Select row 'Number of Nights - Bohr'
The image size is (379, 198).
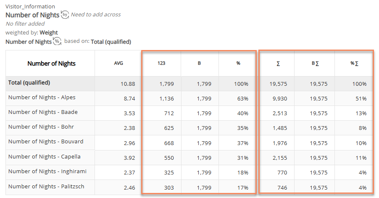click(x=41, y=127)
